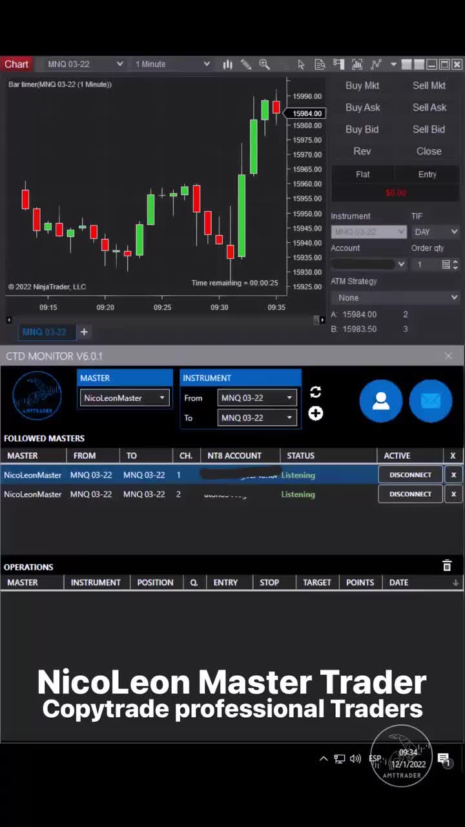
Task: Activate the zoom in magnifier icon
Action: [264, 64]
